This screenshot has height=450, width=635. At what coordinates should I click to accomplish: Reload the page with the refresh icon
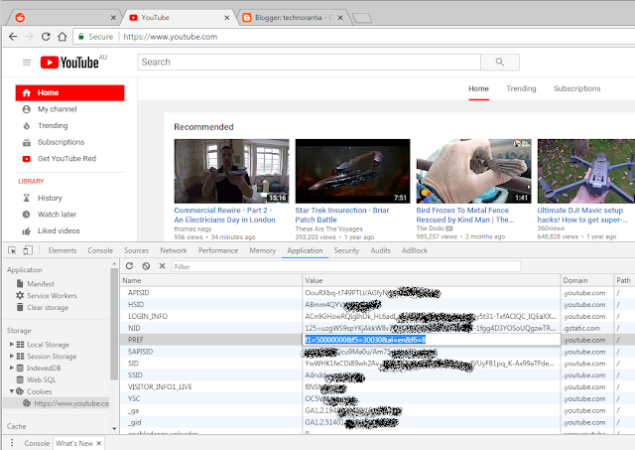coord(46,37)
